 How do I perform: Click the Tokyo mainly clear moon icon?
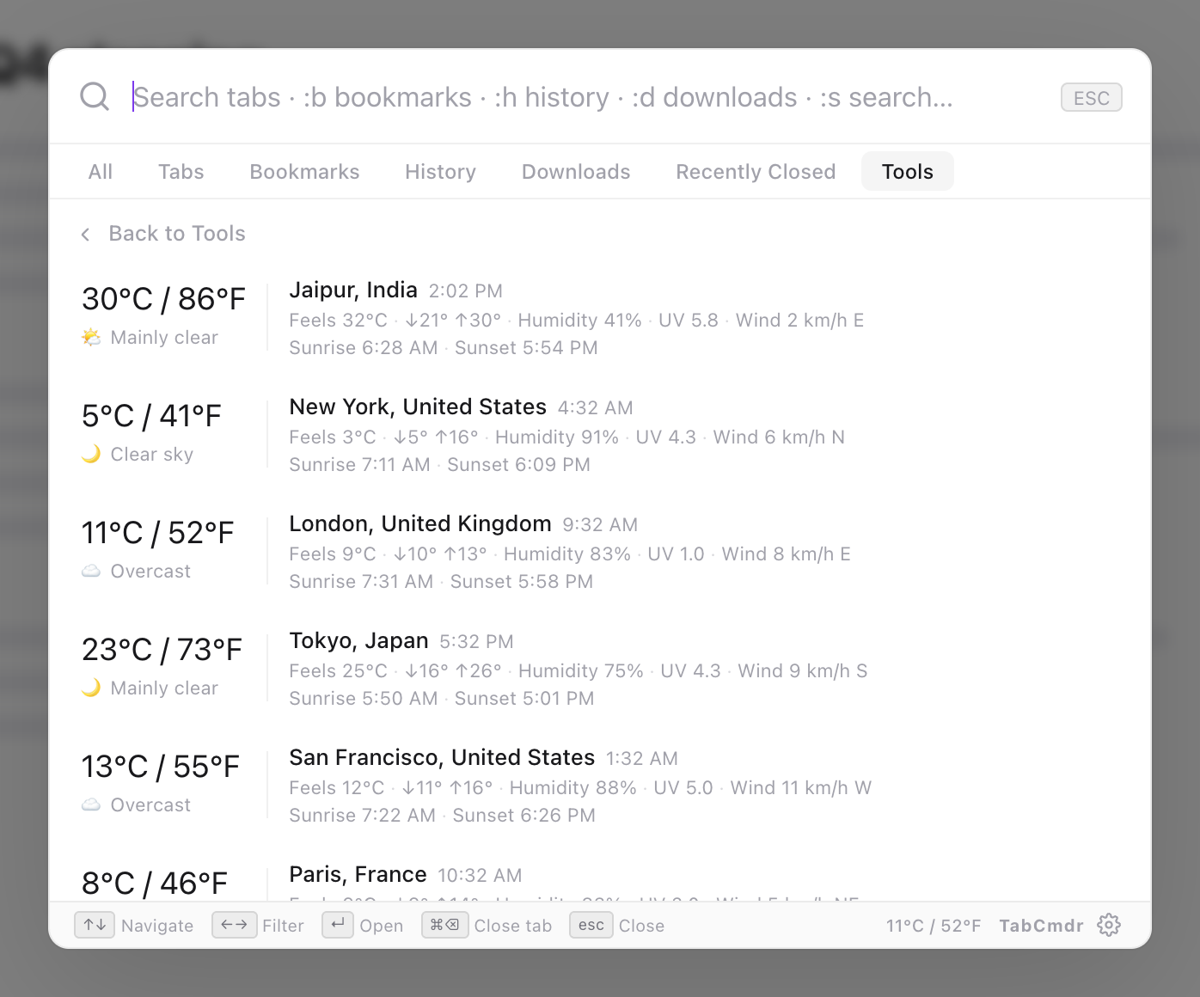point(91,688)
